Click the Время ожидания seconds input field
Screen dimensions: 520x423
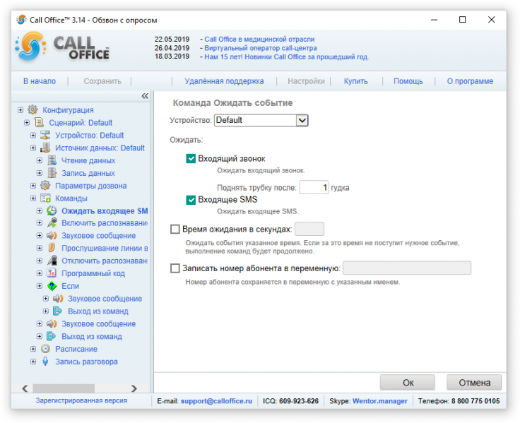pyautogui.click(x=309, y=229)
